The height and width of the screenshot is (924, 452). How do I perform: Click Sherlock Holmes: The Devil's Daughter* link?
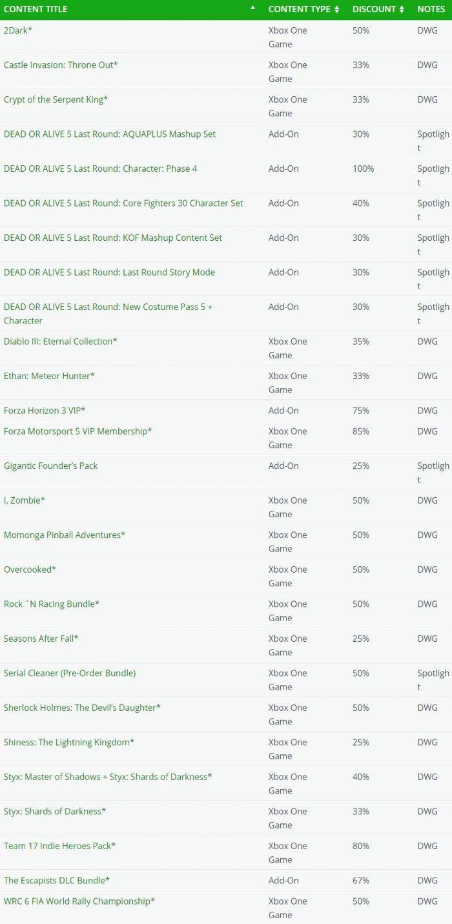pos(82,708)
